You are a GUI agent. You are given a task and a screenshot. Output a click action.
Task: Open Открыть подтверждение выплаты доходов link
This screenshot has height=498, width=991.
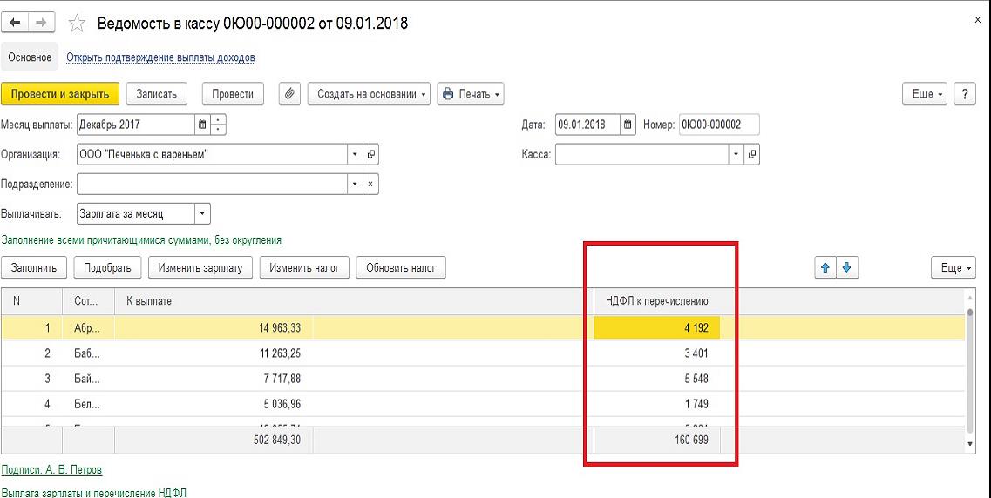click(x=160, y=57)
